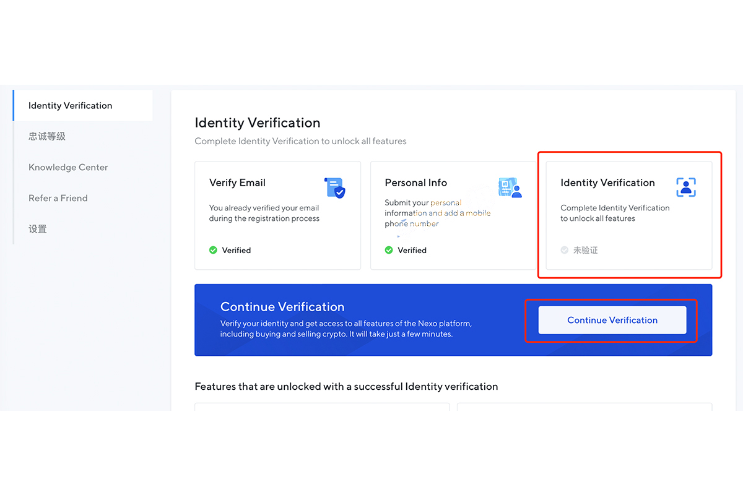Click the Personal Info ID card icon

(510, 187)
